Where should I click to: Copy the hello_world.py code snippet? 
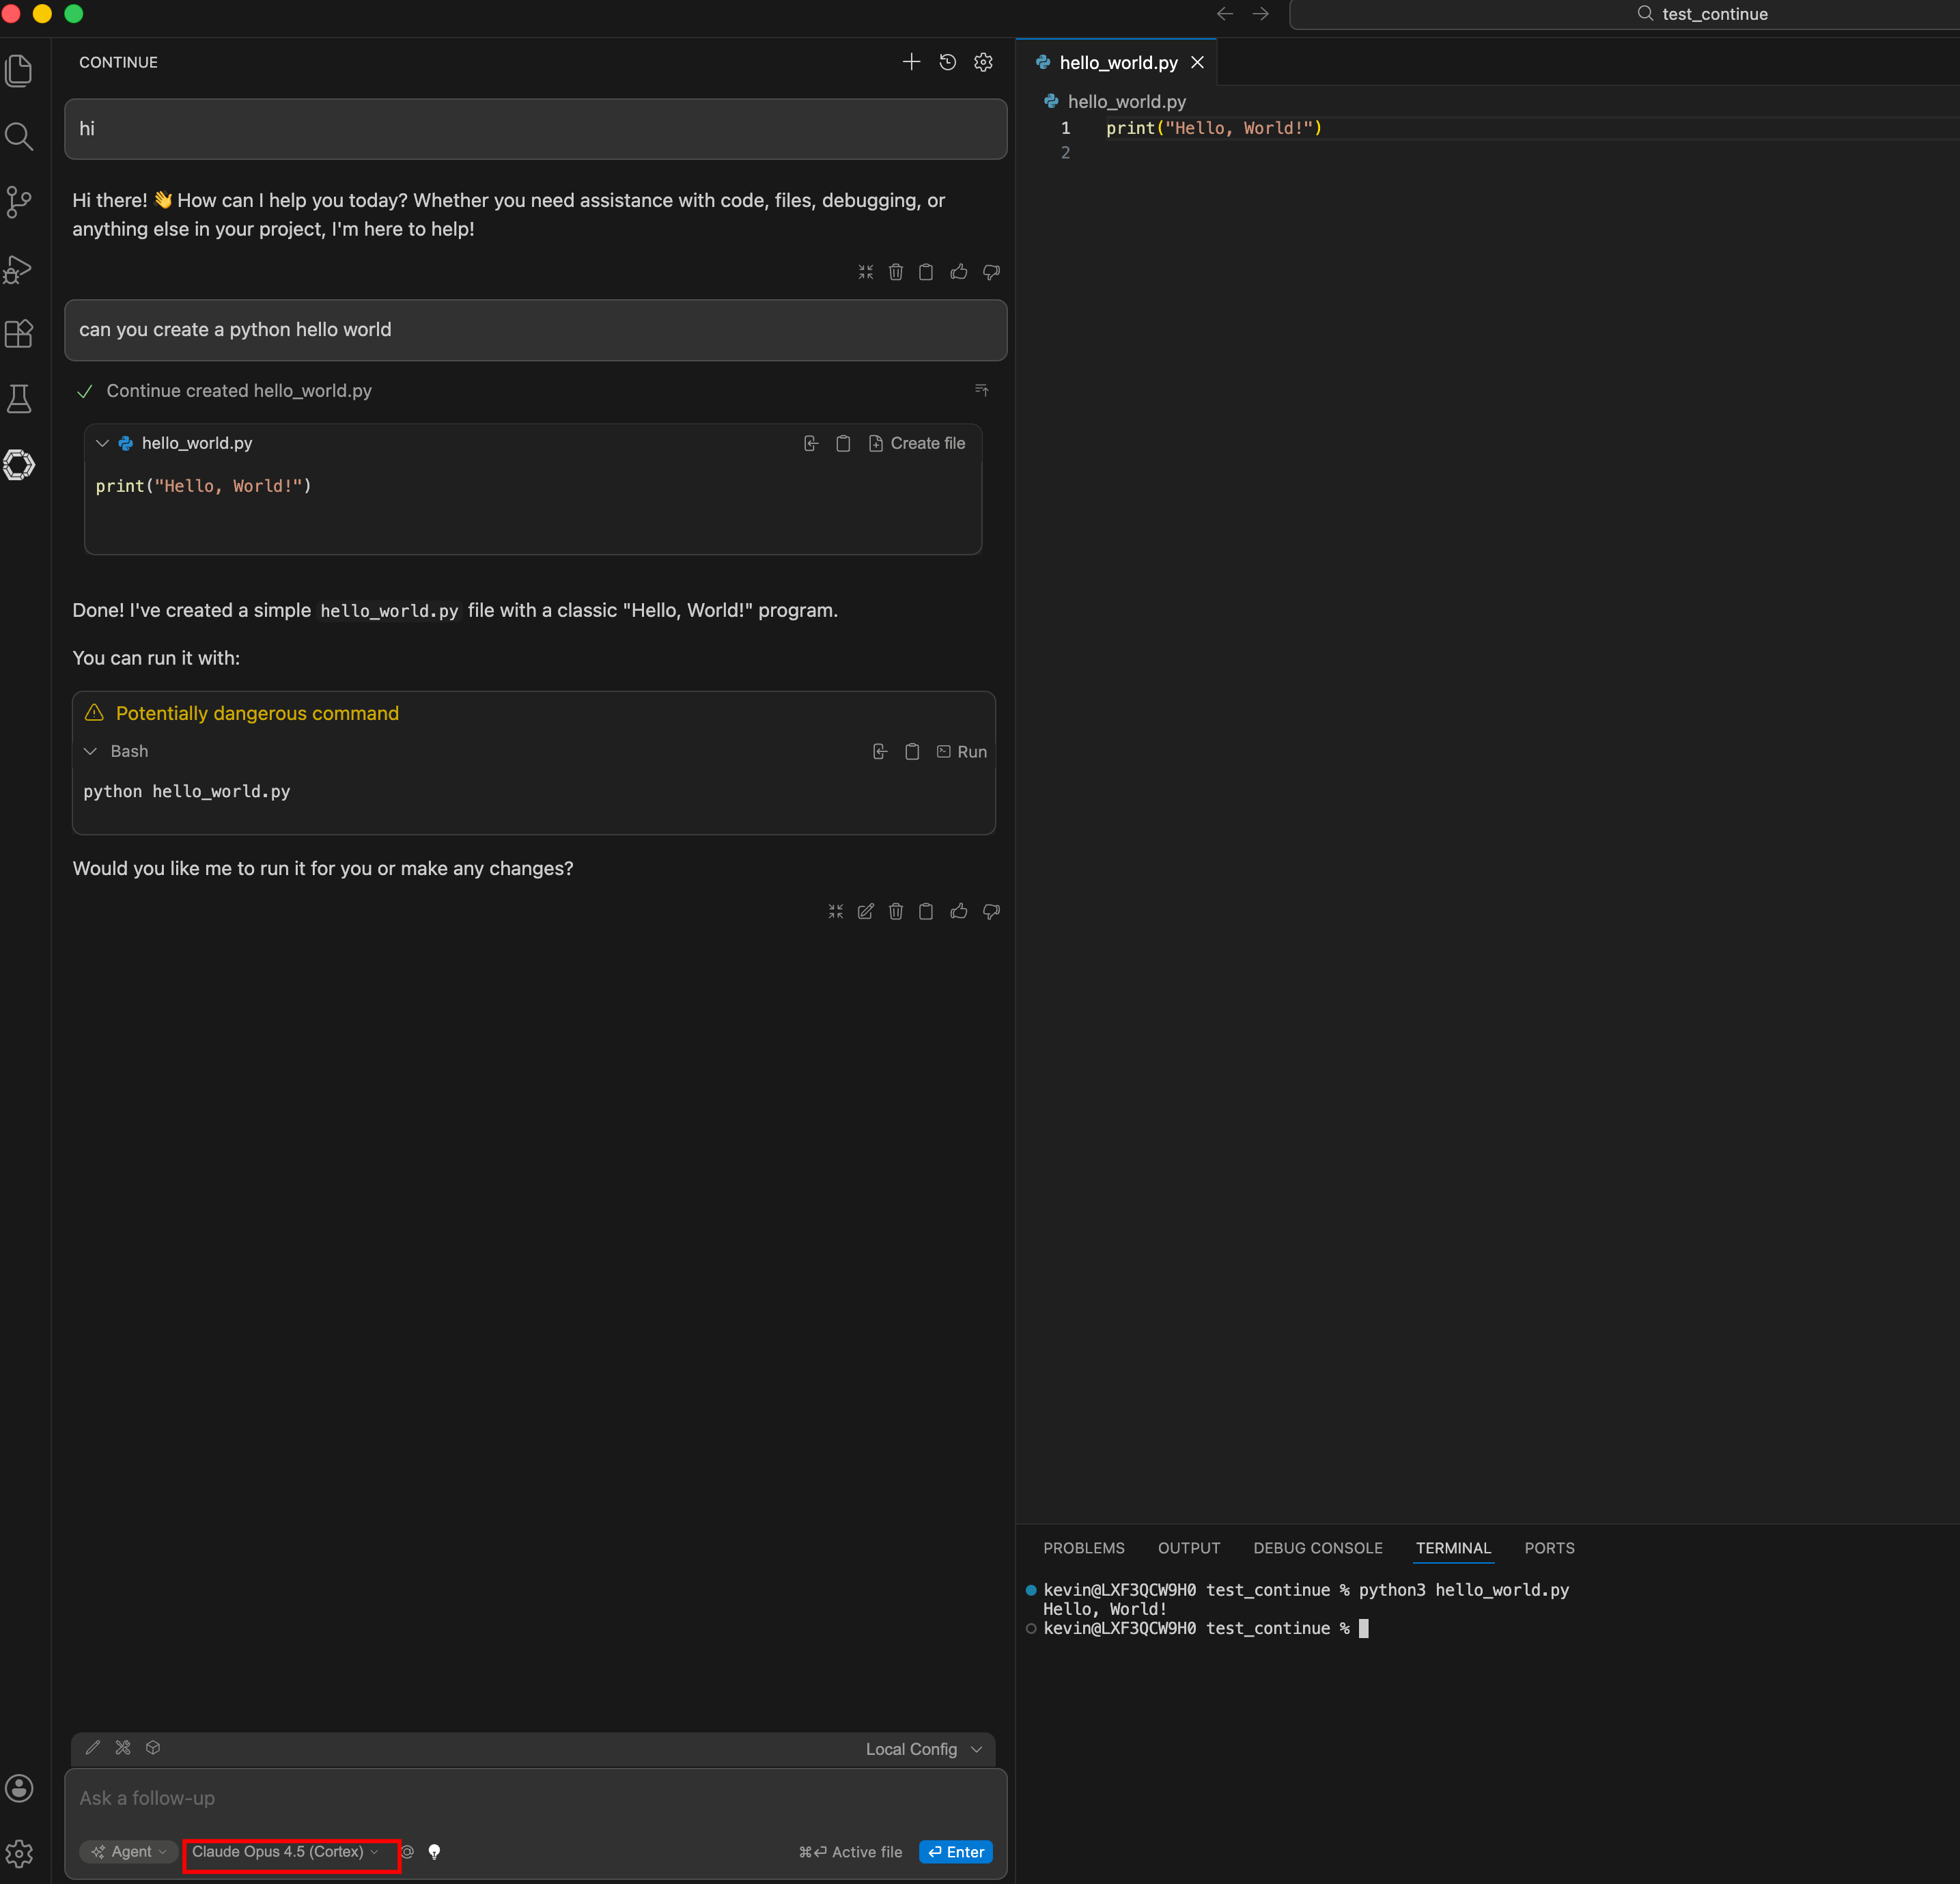click(x=843, y=443)
